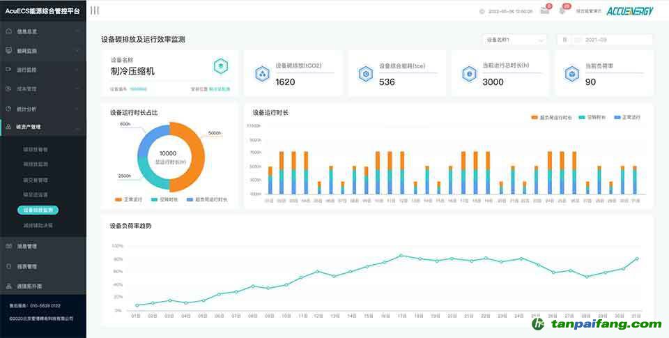Open 信息总览 in the sidebar
The width and height of the screenshot is (669, 338).
[43, 31]
